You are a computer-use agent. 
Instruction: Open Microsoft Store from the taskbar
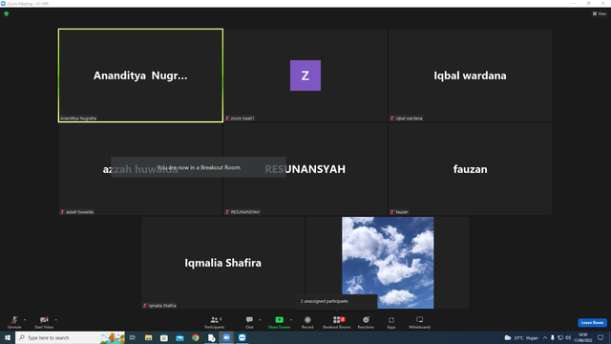click(x=164, y=337)
